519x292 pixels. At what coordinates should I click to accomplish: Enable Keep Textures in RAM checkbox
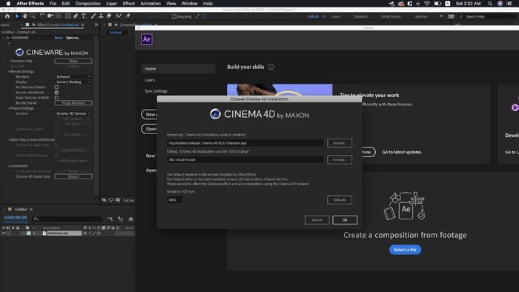point(56,98)
